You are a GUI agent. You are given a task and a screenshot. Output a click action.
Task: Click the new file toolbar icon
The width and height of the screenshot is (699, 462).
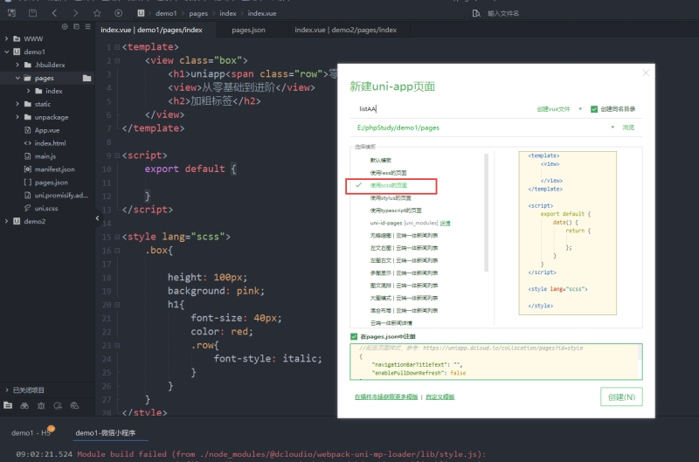(x=11, y=13)
